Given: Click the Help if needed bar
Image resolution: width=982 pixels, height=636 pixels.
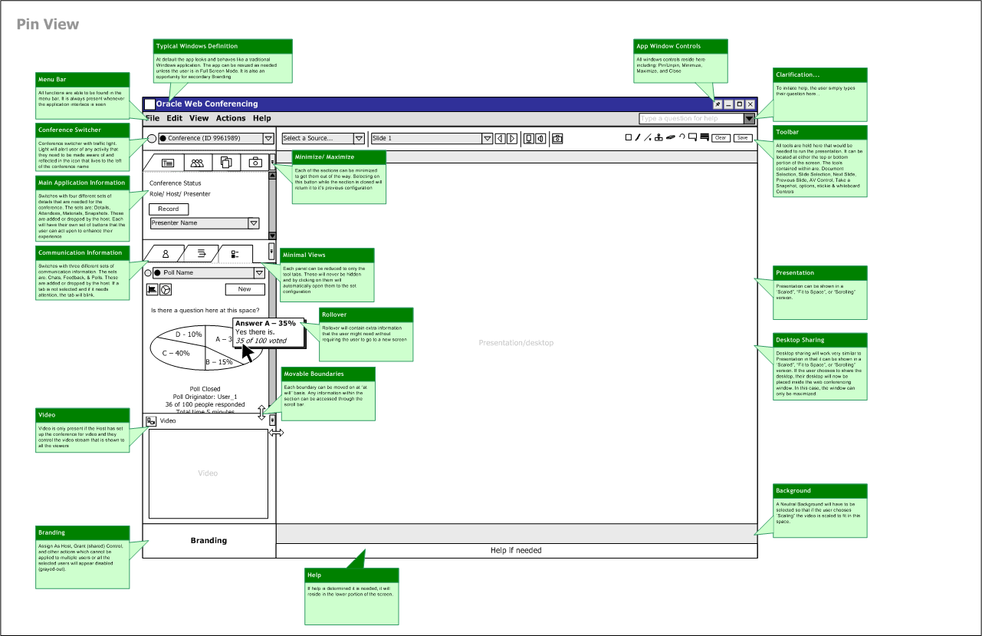Looking at the screenshot, I should [517, 551].
